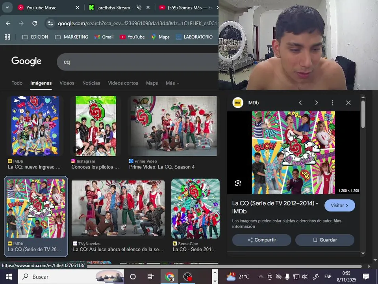The height and width of the screenshot is (284, 378).
Task: Click the ESP language indicator
Action: point(328,277)
